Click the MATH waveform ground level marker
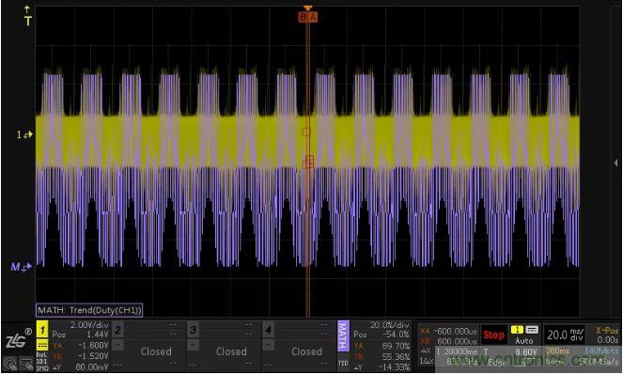The image size is (623, 374). point(21,267)
